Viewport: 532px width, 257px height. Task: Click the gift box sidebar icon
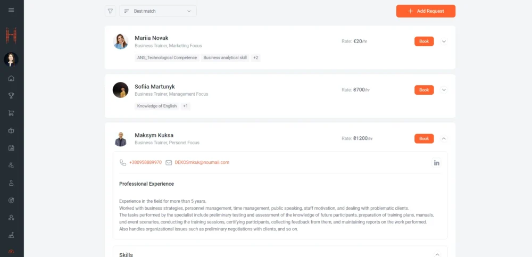pos(12,130)
